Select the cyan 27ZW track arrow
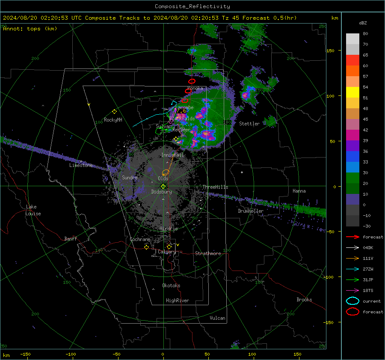The width and height of the screenshot is (385, 360). pos(352,269)
